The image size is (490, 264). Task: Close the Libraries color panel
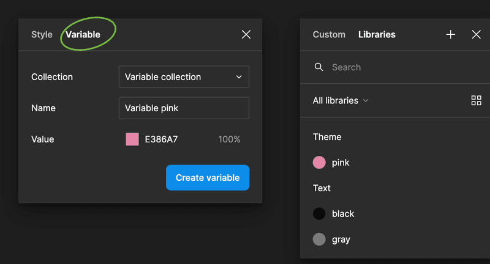pyautogui.click(x=477, y=35)
